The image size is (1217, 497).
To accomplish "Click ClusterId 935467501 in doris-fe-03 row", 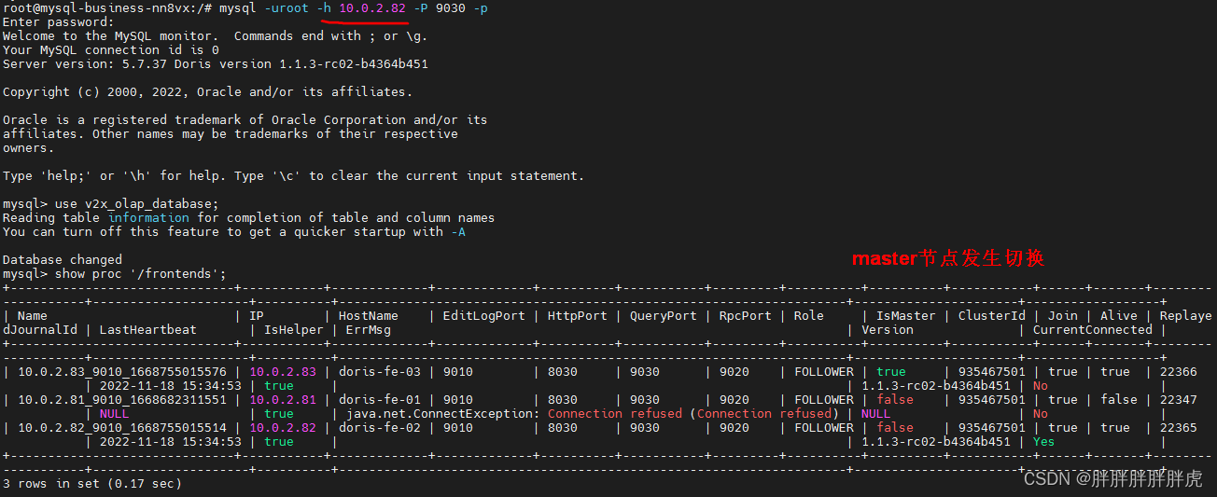I will pos(992,372).
